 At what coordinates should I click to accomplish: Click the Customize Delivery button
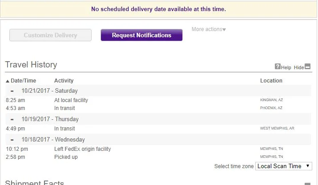[x=50, y=35]
